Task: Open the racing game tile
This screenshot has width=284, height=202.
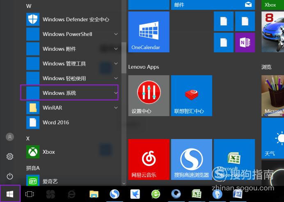Action: [x=273, y=32]
